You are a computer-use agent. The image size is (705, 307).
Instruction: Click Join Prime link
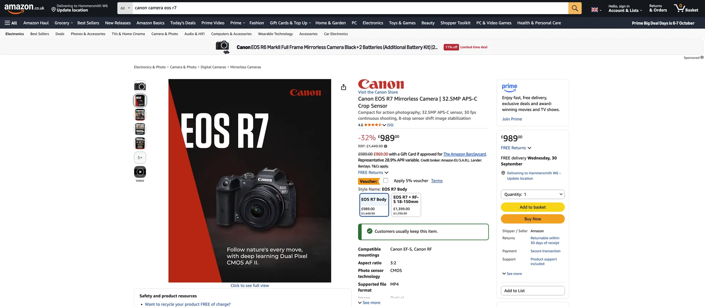tap(512, 119)
